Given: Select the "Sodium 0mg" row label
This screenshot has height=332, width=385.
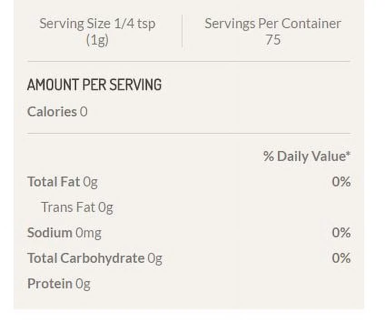Looking at the screenshot, I should (x=64, y=233).
